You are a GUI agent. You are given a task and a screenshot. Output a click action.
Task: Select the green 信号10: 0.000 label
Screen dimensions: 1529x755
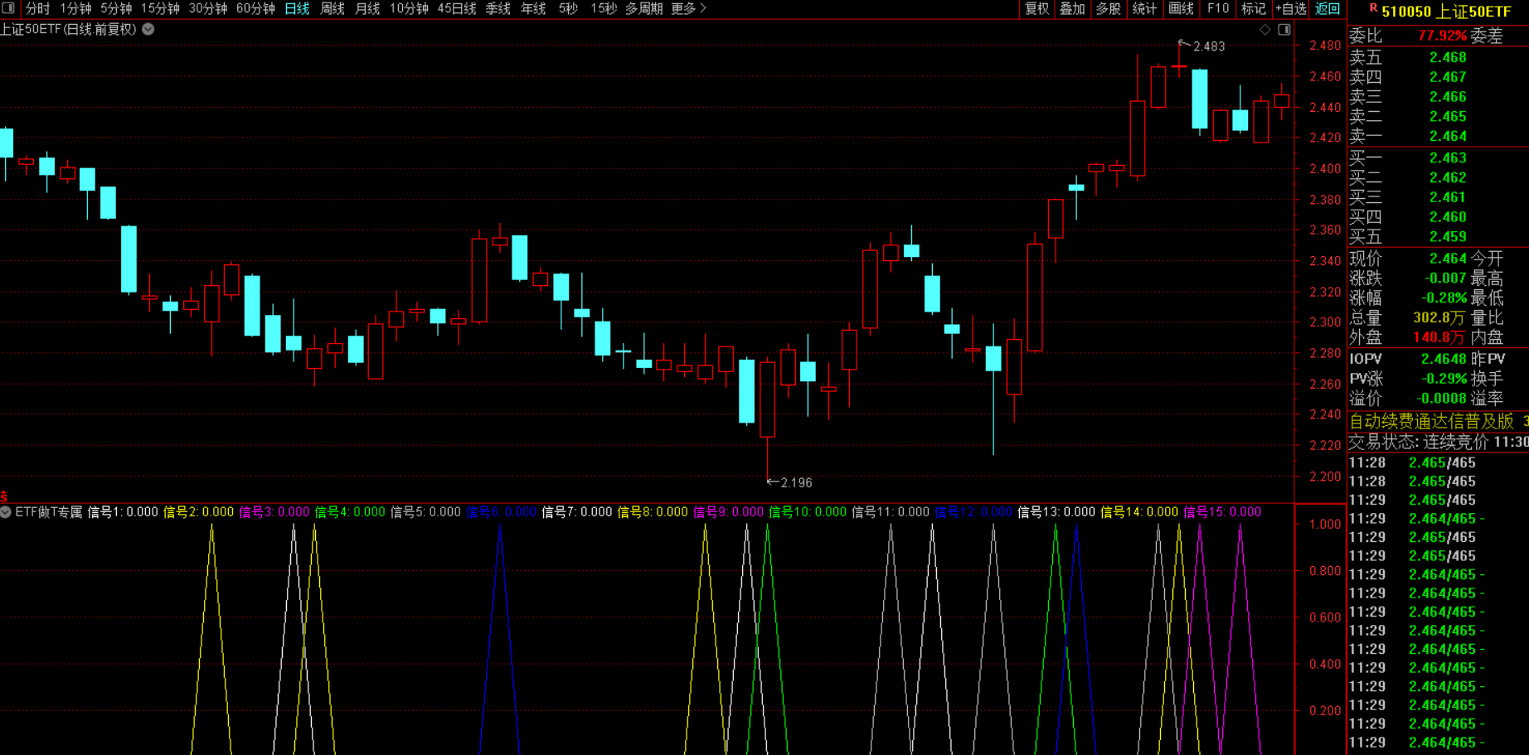[x=808, y=512]
